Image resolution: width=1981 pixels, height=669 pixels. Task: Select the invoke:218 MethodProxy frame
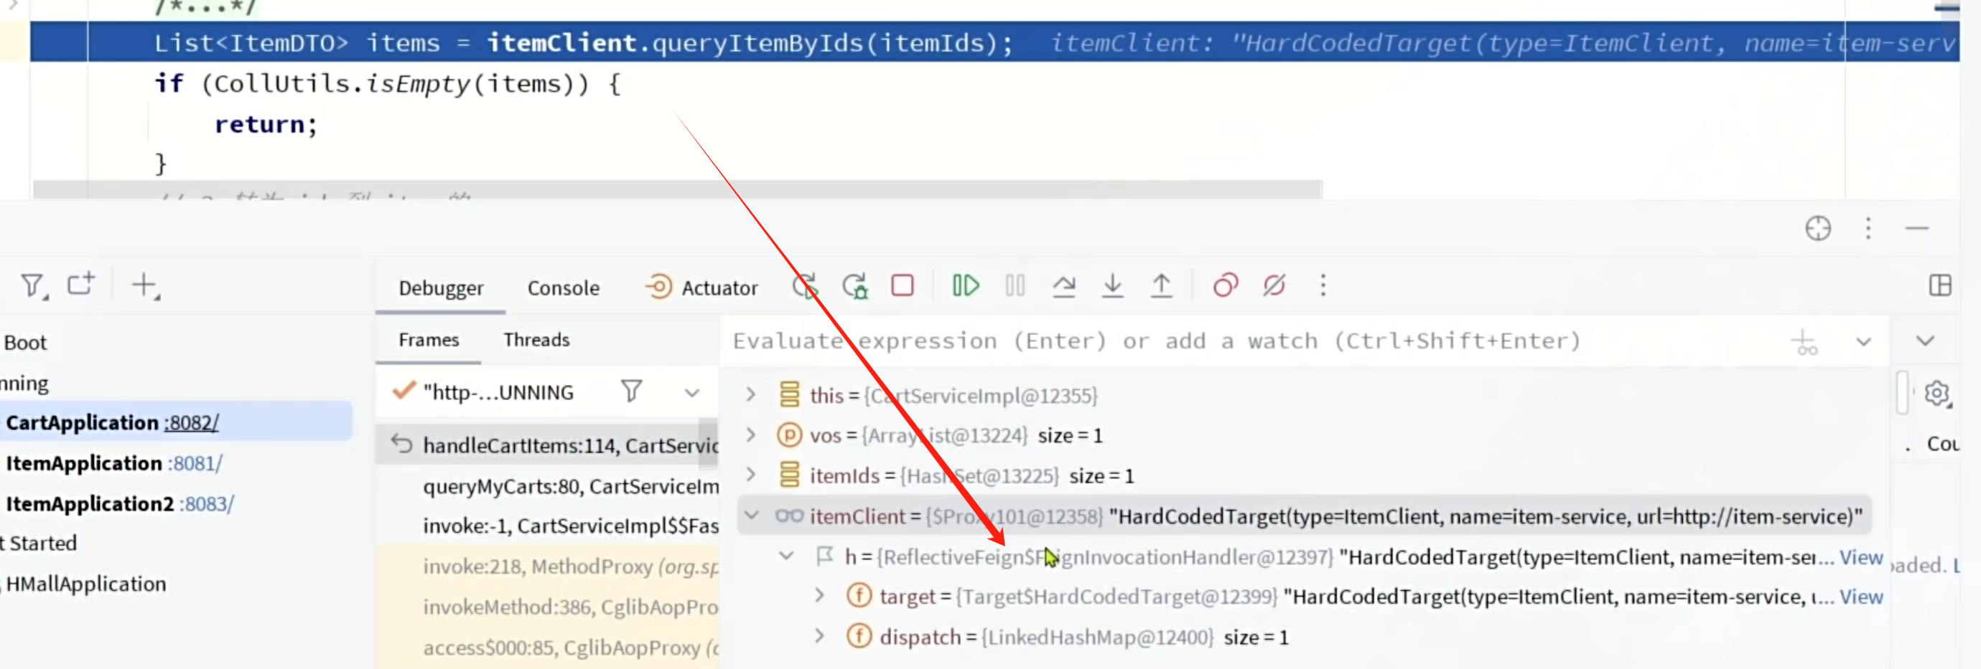click(x=571, y=566)
